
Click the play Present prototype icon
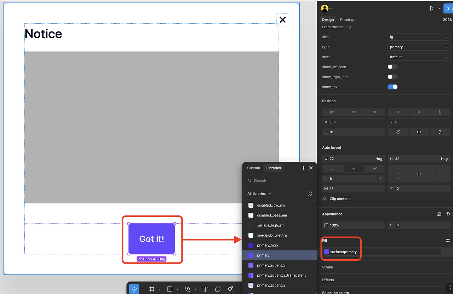(x=432, y=8)
